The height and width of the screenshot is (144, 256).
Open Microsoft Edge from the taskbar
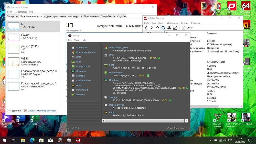tap(32, 140)
